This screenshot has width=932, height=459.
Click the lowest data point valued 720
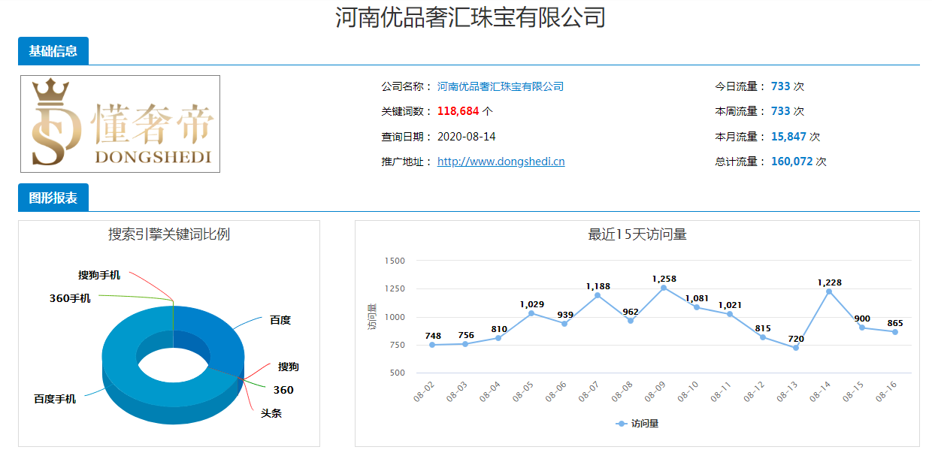796,348
